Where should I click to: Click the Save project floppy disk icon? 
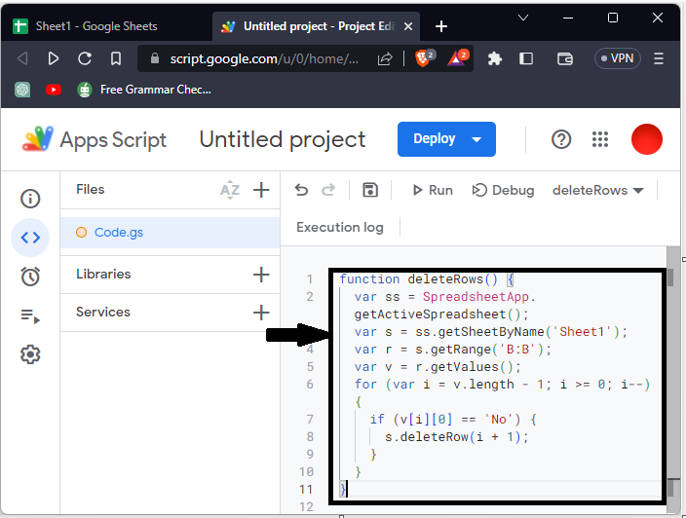pos(369,190)
